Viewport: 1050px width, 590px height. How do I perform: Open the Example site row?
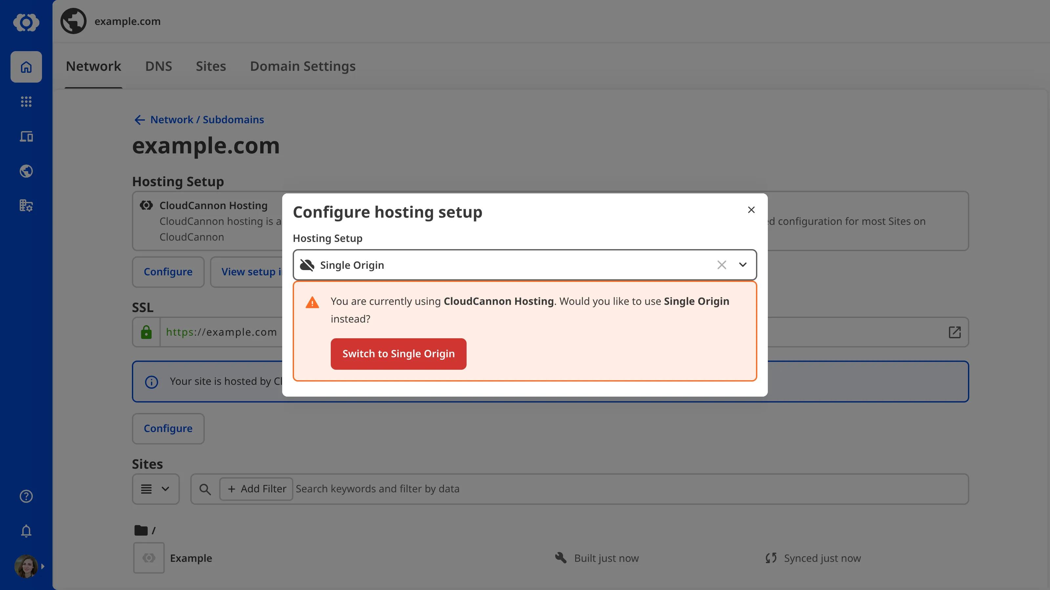point(550,558)
